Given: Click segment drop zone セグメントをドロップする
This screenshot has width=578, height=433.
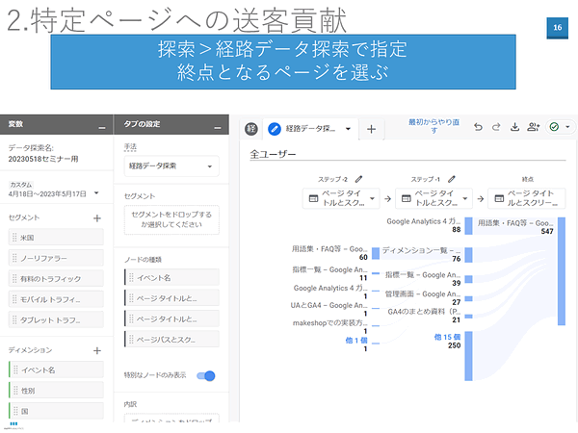Looking at the screenshot, I should pos(171,219).
